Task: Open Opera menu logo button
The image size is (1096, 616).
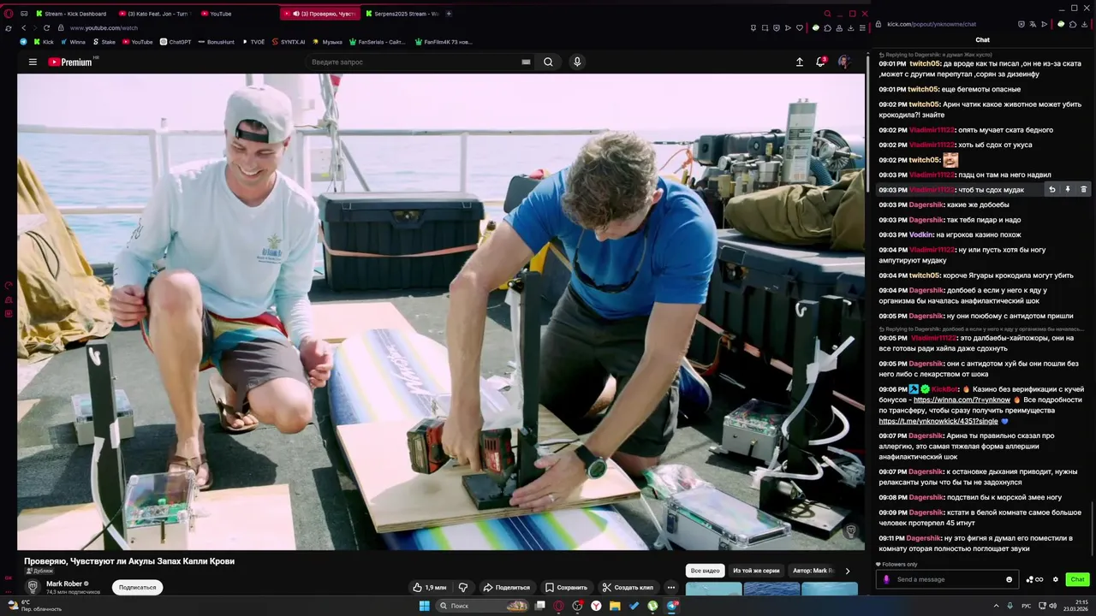Action: pyautogui.click(x=9, y=14)
